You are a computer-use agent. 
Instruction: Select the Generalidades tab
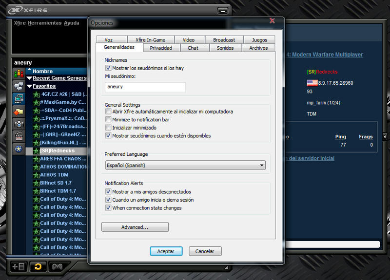pyautogui.click(x=119, y=47)
